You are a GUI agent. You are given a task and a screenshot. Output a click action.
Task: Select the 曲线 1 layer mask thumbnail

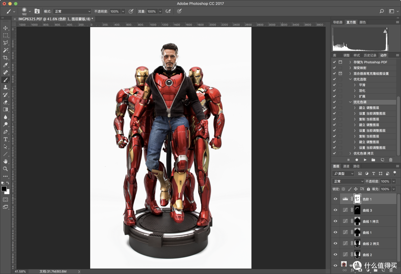[357, 232]
